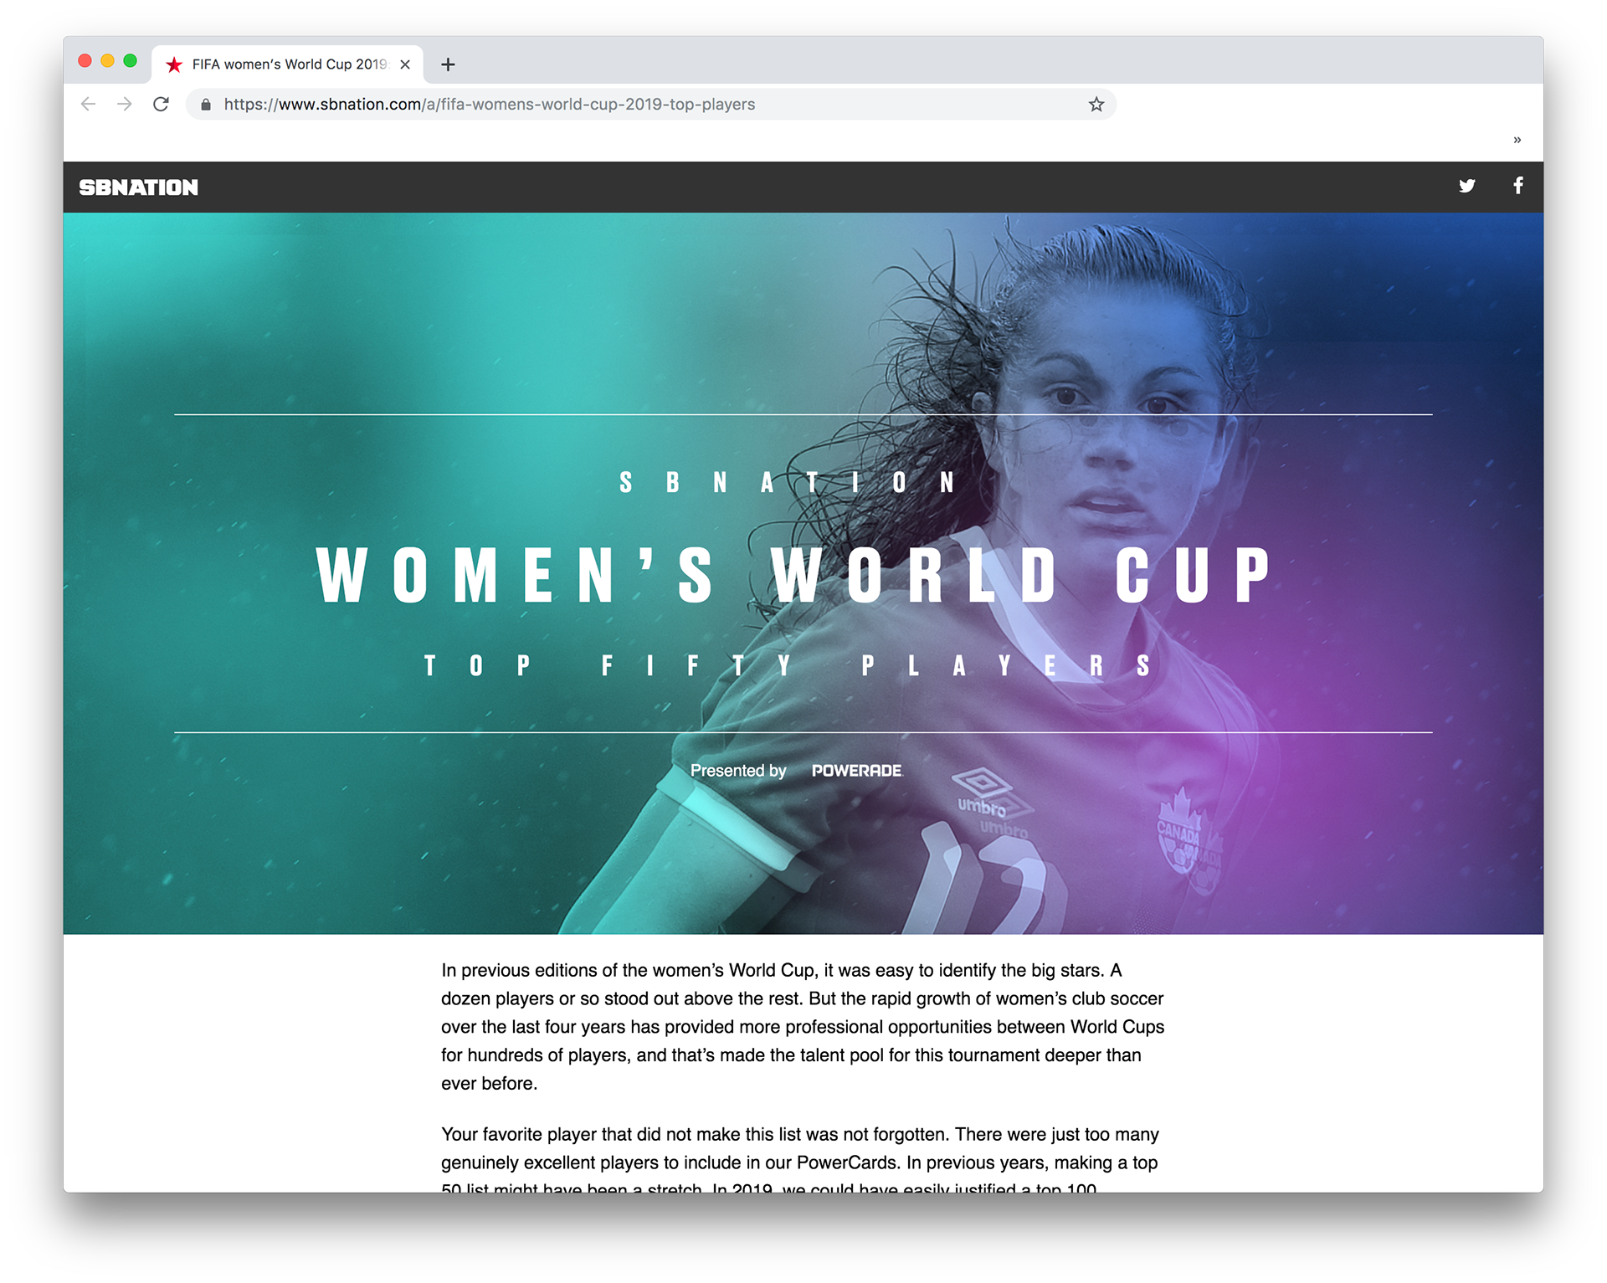Click the Powerade sponsor logo
This screenshot has width=1607, height=1283.
856,771
